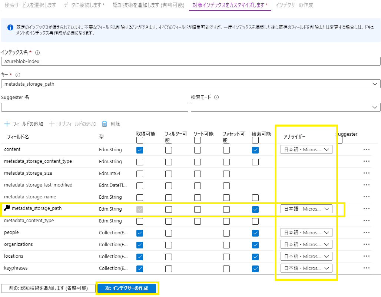Click the インデックス名 input containing azureblob-index
Image resolution: width=381 pixels, height=297 pixels.
[x=191, y=61]
